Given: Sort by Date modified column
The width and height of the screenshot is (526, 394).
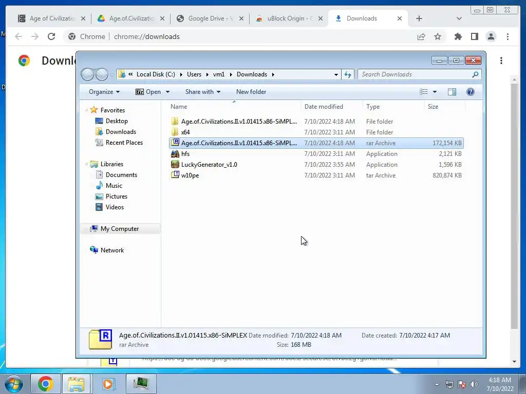Looking at the screenshot, I should [332, 107].
